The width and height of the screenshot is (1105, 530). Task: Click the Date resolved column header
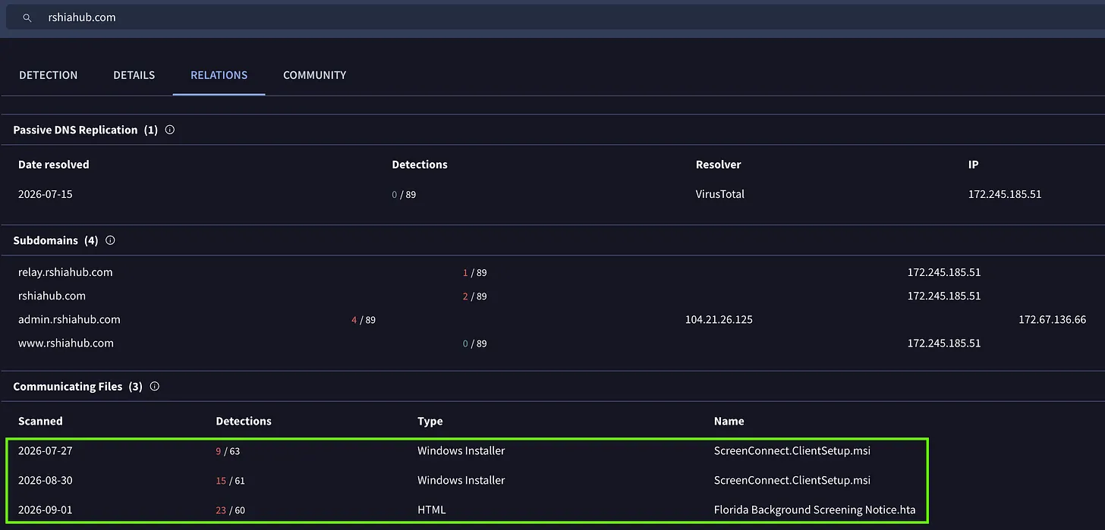[x=54, y=165]
